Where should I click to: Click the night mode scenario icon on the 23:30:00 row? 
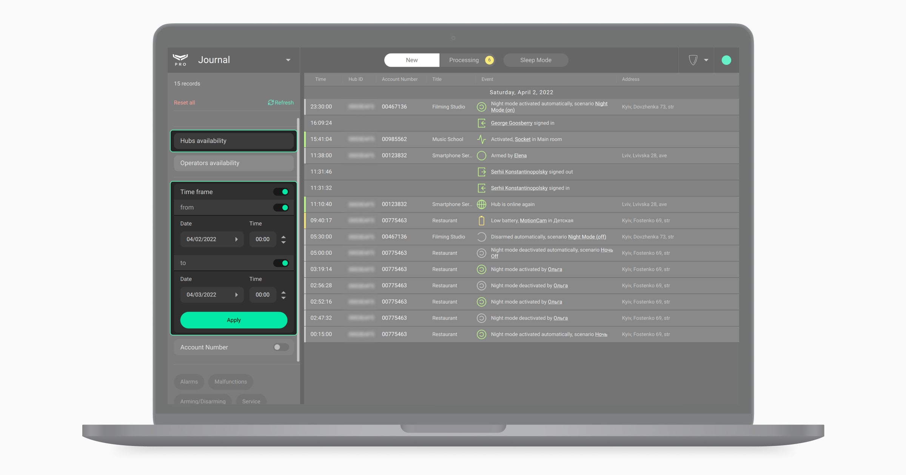click(x=481, y=107)
